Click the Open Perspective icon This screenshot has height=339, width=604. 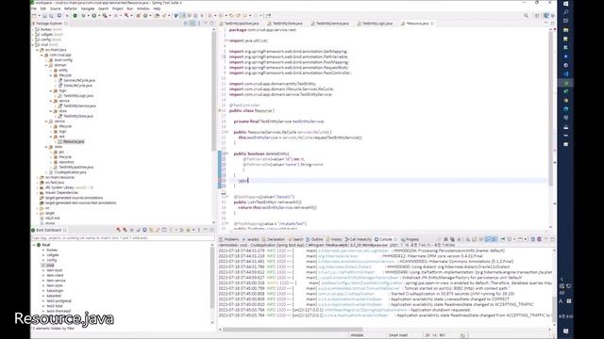coord(537,16)
